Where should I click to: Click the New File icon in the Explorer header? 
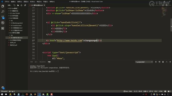(14, 5)
